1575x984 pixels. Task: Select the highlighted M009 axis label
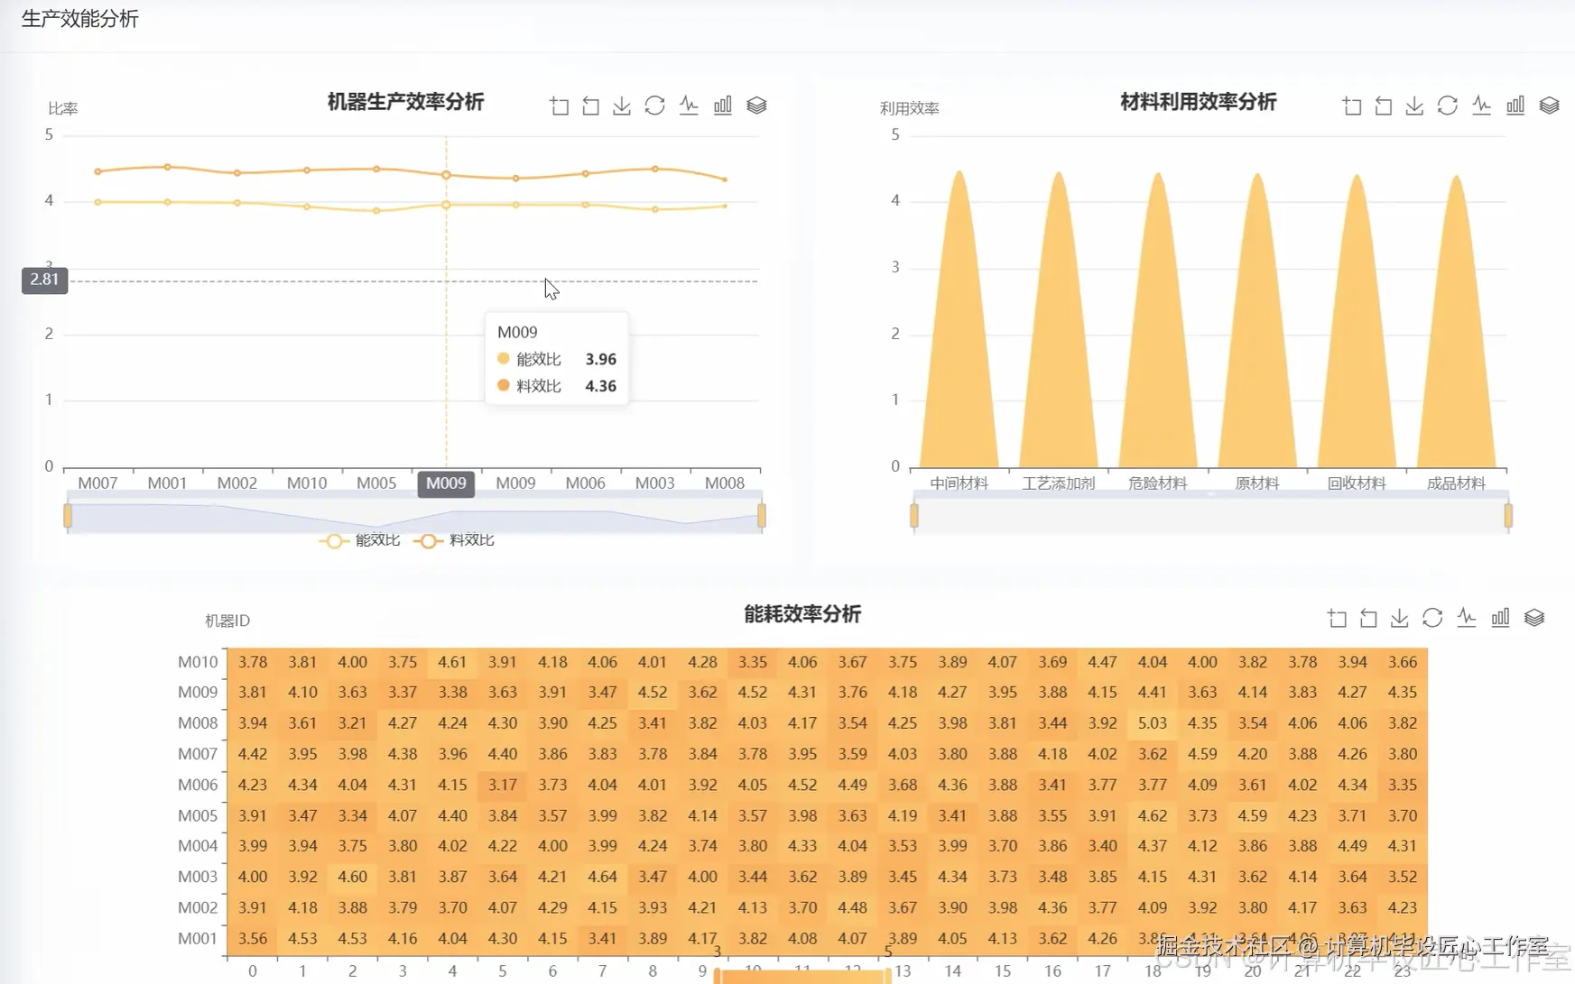(446, 483)
